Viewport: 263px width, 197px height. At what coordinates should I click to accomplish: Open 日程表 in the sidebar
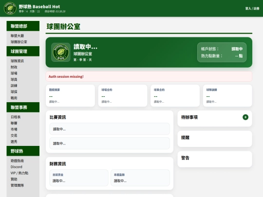coord(16,117)
